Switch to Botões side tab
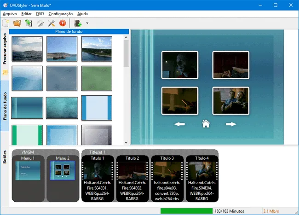This screenshot has height=215, width=299. [5, 157]
